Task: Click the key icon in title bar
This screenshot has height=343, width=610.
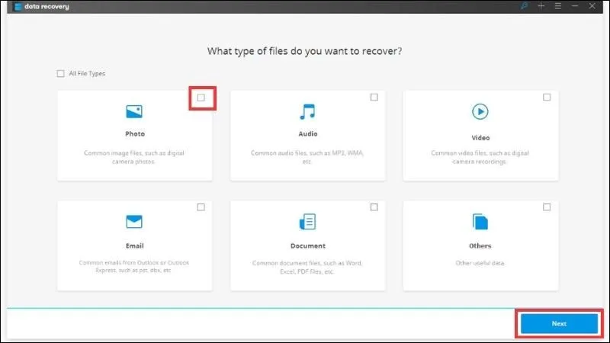Action: click(x=524, y=6)
